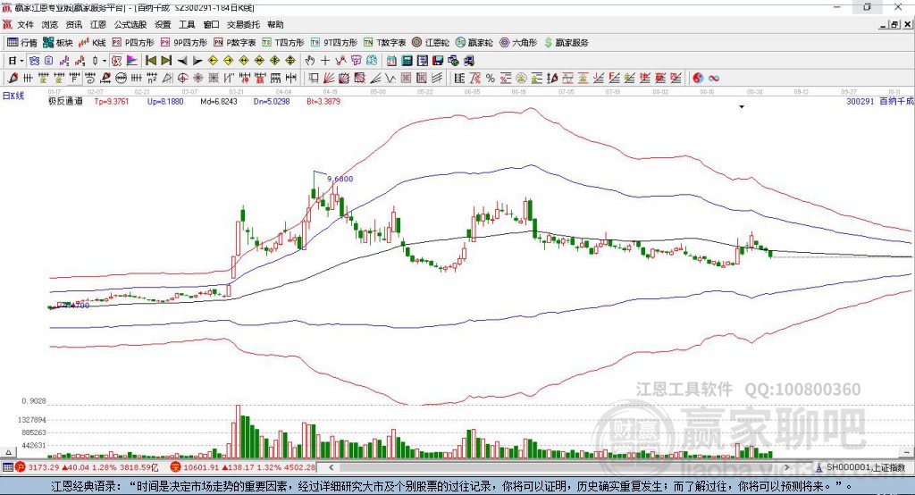915x495 pixels.
Task: Click the blue infinity loop icon
Action: coord(714,78)
